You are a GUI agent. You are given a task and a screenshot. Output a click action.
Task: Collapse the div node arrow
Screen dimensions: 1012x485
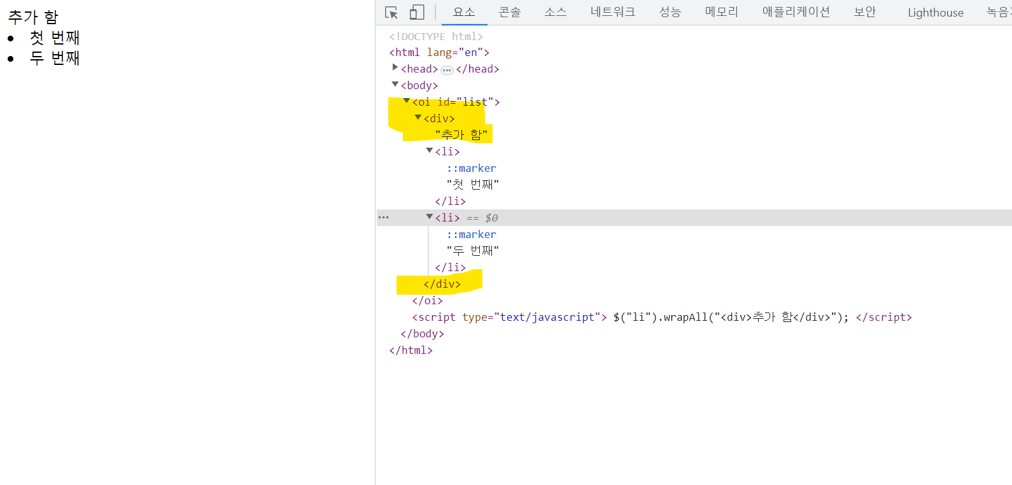(418, 117)
